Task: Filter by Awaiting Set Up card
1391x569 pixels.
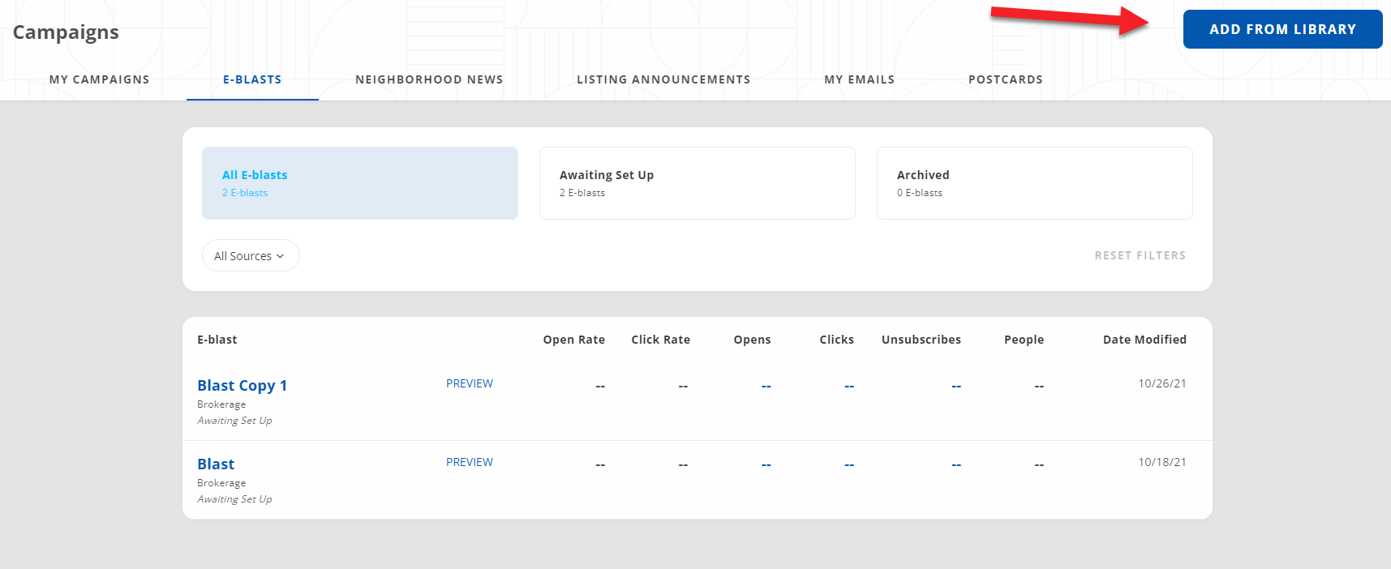Action: (697, 183)
